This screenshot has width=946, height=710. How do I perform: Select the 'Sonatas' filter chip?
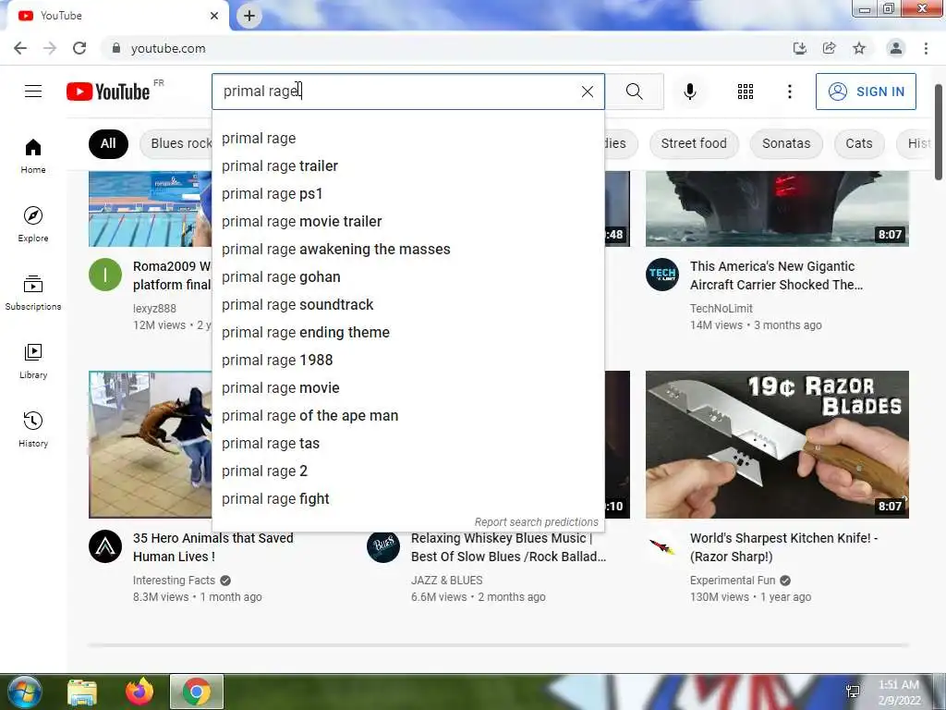click(x=786, y=143)
